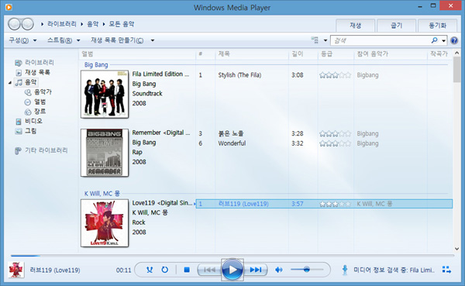Click the K Will, MC 몽 group heading

pyautogui.click(x=102, y=194)
